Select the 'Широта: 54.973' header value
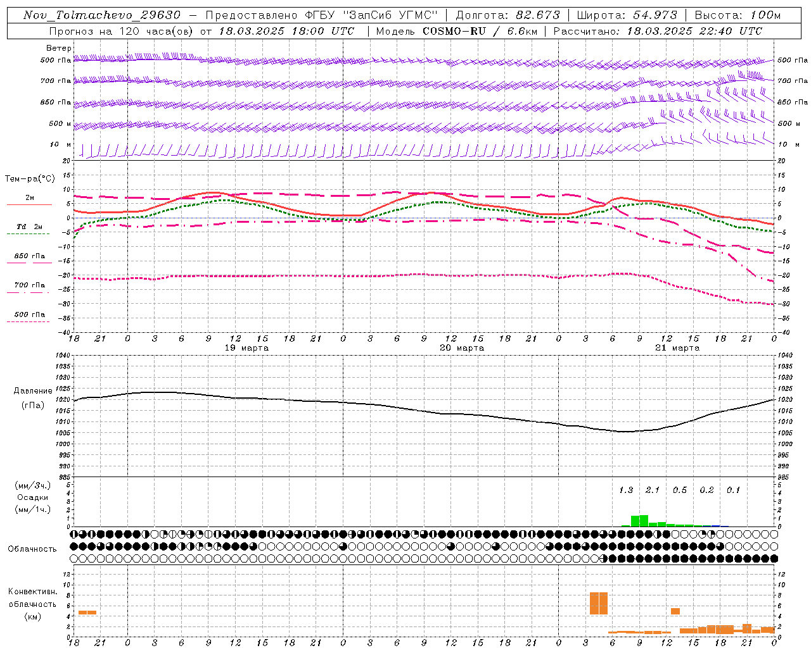Image resolution: width=811 pixels, height=648 pixels. click(x=626, y=15)
